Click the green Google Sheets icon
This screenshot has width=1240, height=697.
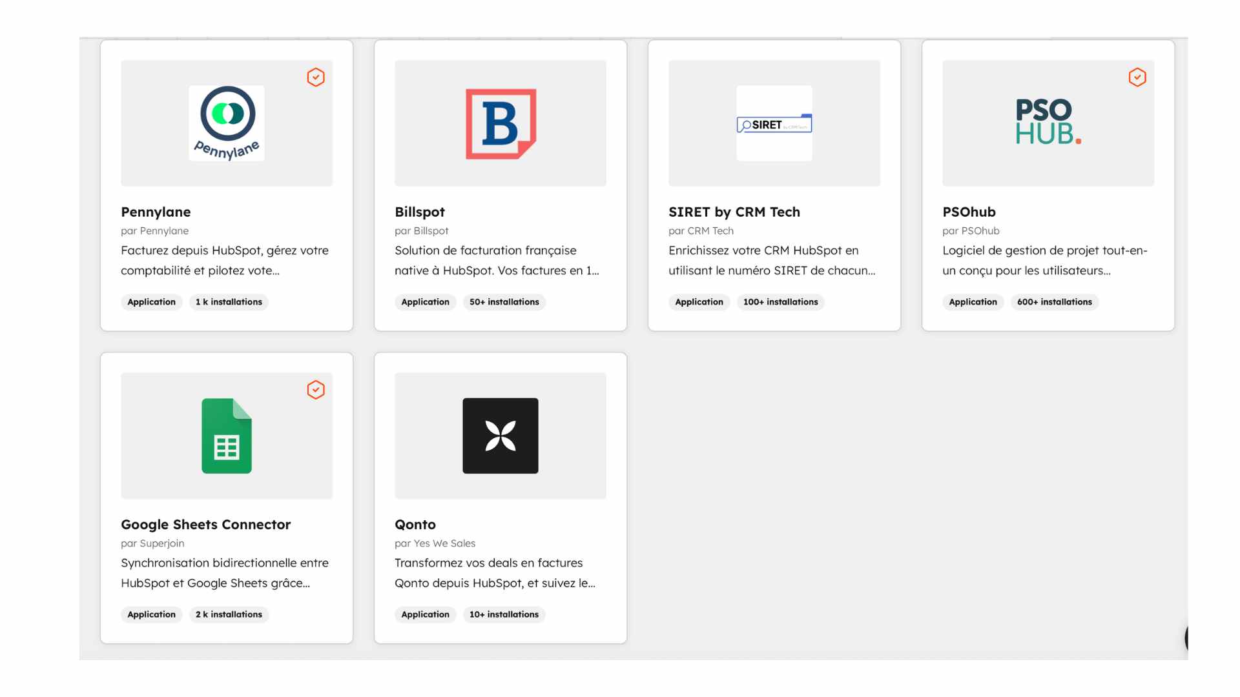(227, 436)
